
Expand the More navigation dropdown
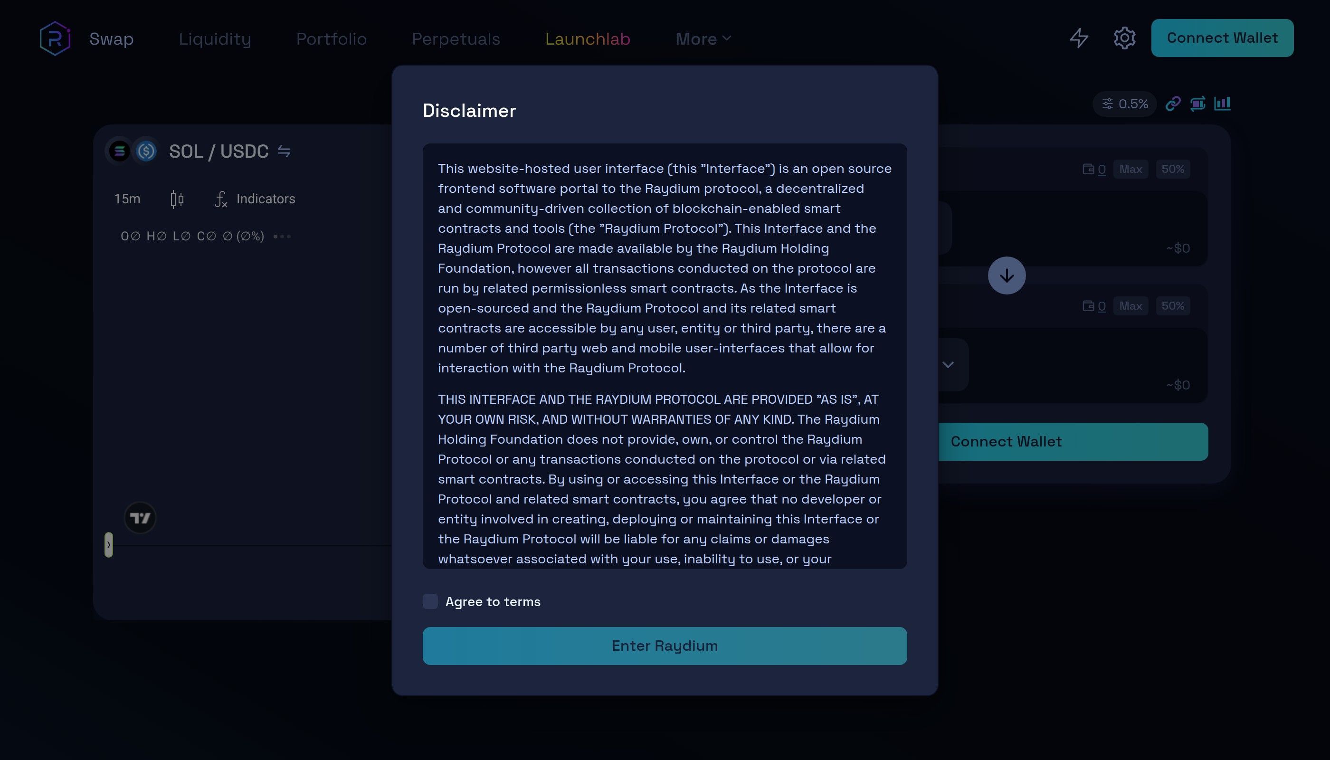click(703, 39)
